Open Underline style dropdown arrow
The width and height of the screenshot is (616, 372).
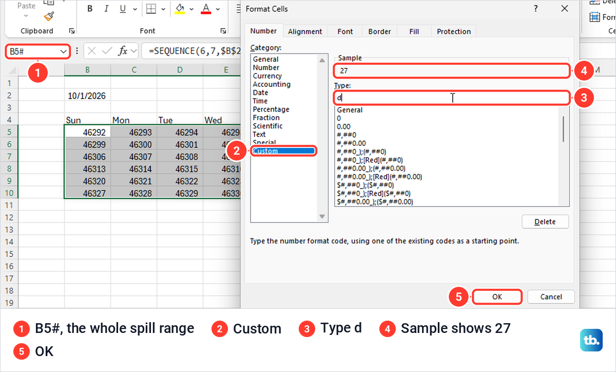coord(135,9)
